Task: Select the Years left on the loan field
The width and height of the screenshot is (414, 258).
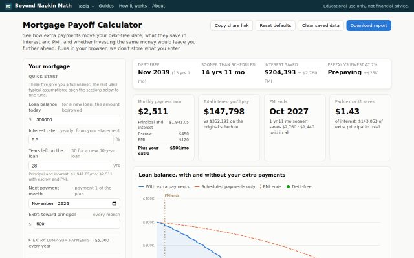Action: pos(70,166)
